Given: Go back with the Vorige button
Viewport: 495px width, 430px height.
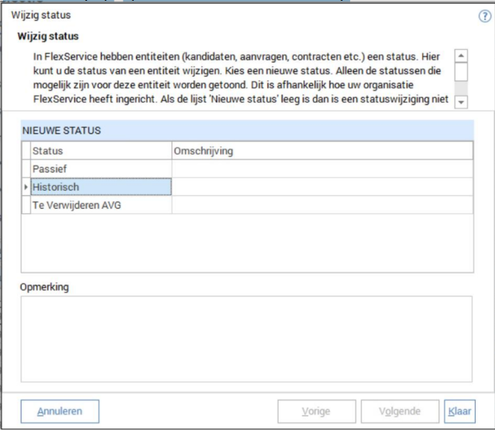Looking at the screenshot, I should tap(316, 411).
